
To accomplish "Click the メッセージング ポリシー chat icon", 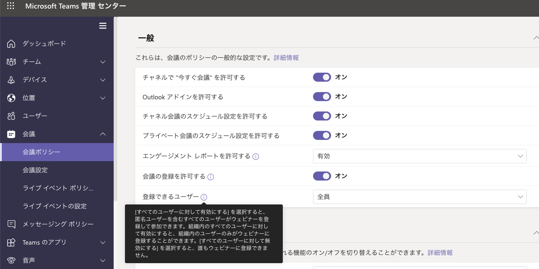I will click(11, 224).
